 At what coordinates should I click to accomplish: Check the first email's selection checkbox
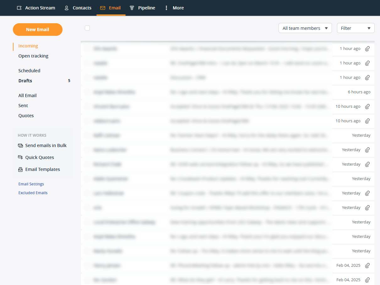(87, 49)
